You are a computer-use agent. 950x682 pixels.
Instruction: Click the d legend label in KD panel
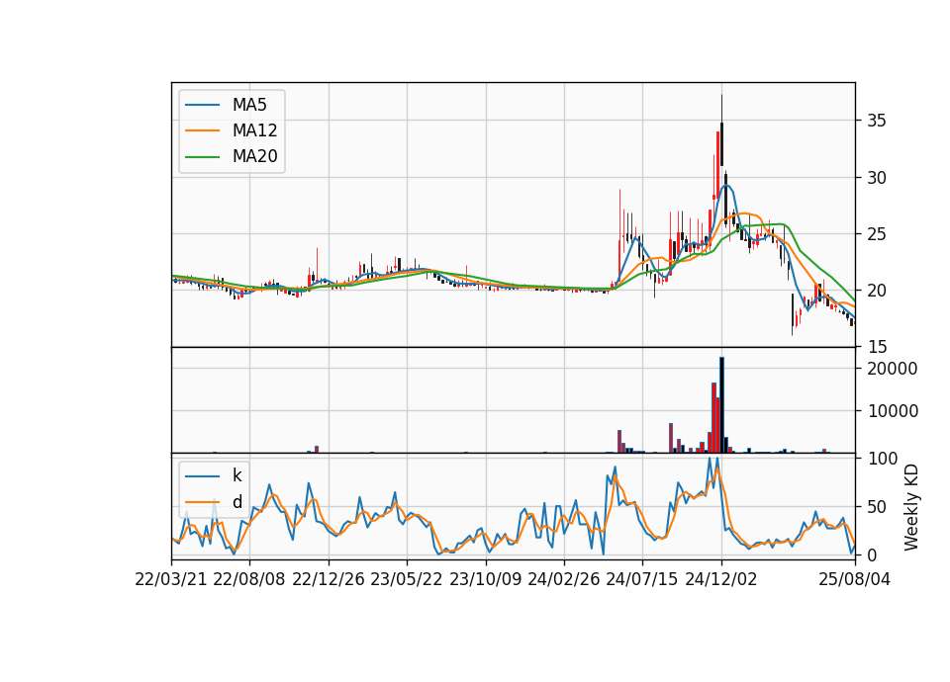click(x=237, y=502)
